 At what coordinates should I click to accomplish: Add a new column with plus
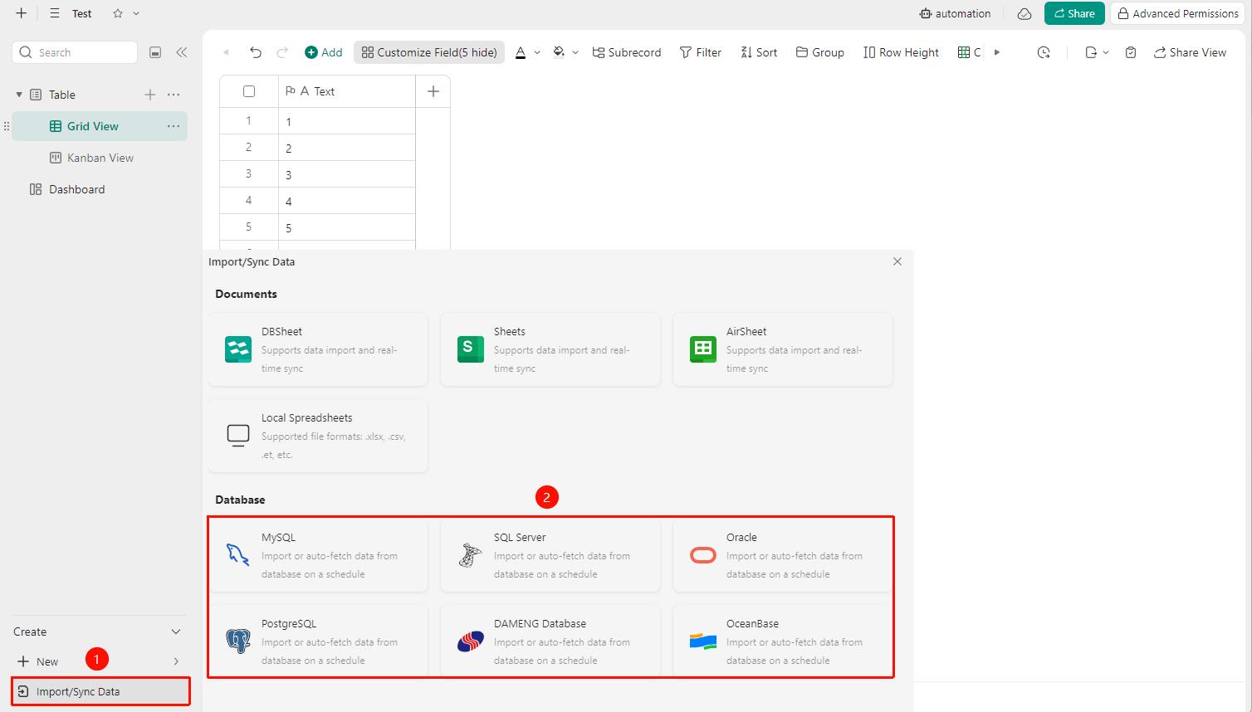click(x=433, y=91)
